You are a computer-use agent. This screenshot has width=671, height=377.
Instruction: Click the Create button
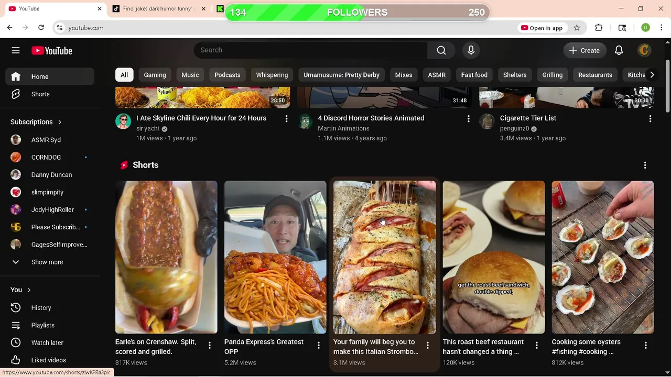[x=585, y=50]
